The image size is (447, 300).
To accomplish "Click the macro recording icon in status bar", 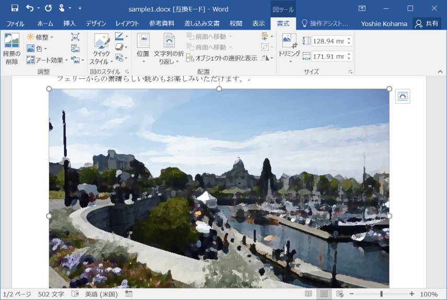I will point(129,294).
